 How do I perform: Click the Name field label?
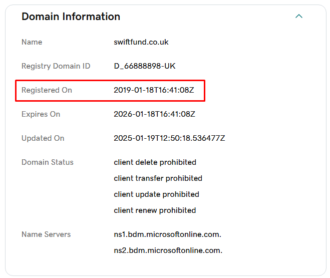pyautogui.click(x=32, y=42)
